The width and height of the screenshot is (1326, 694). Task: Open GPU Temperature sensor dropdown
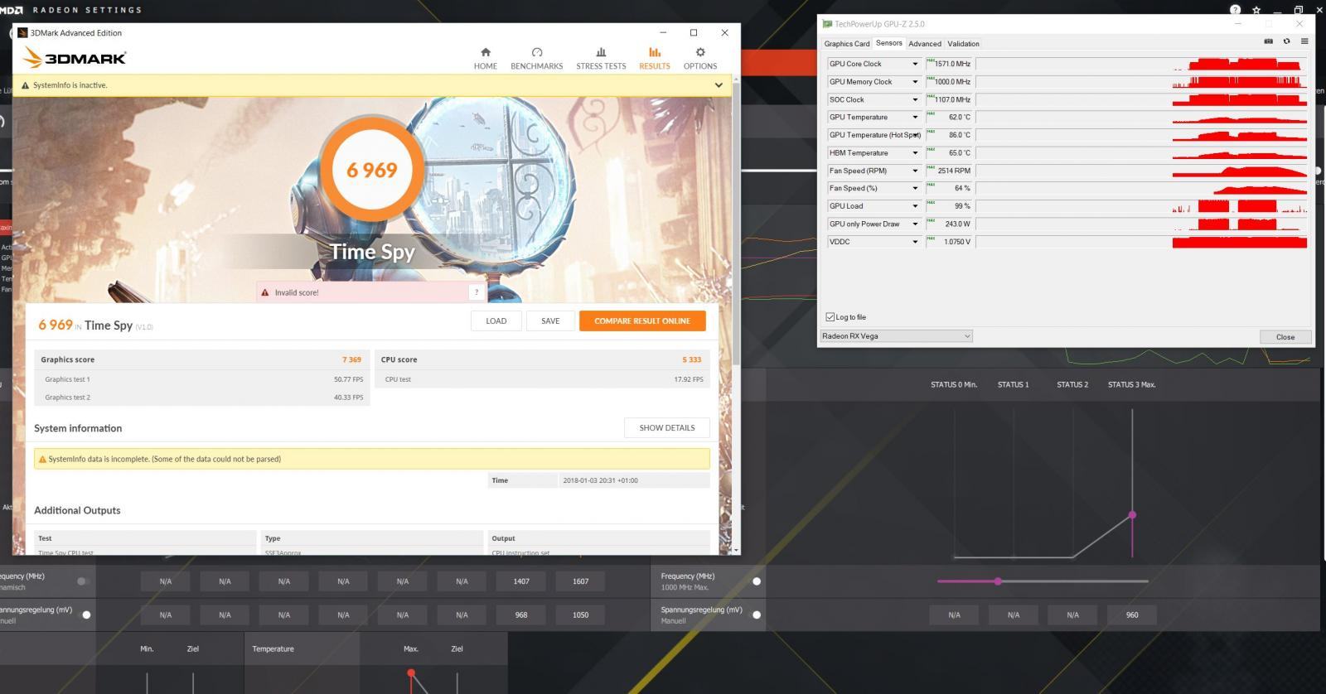(915, 118)
